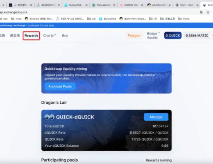Screen dimensions: 213x164
Task: Switch to the Pancake Swap browser tab
Action: coord(103,5)
